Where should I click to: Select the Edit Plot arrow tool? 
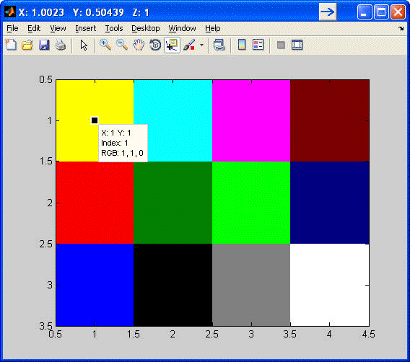(x=84, y=45)
